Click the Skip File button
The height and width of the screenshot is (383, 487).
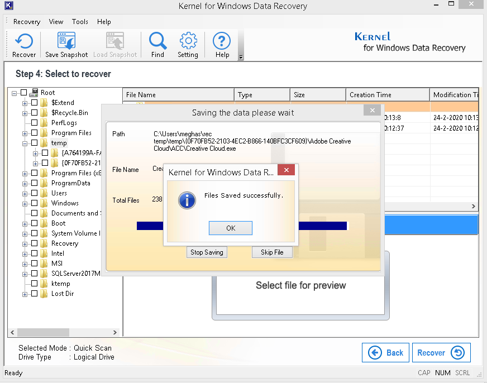(x=272, y=252)
